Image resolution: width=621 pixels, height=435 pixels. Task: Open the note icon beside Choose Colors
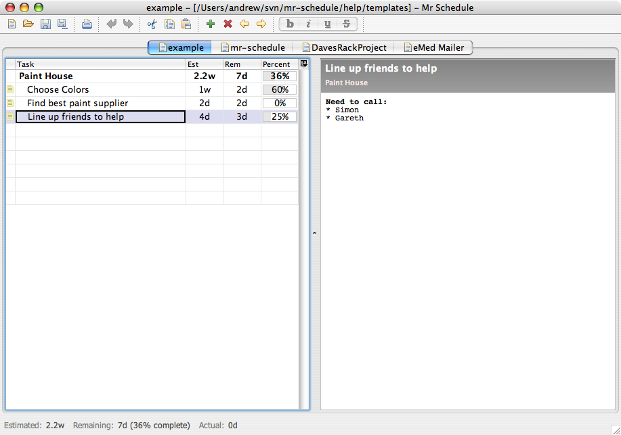(9, 89)
